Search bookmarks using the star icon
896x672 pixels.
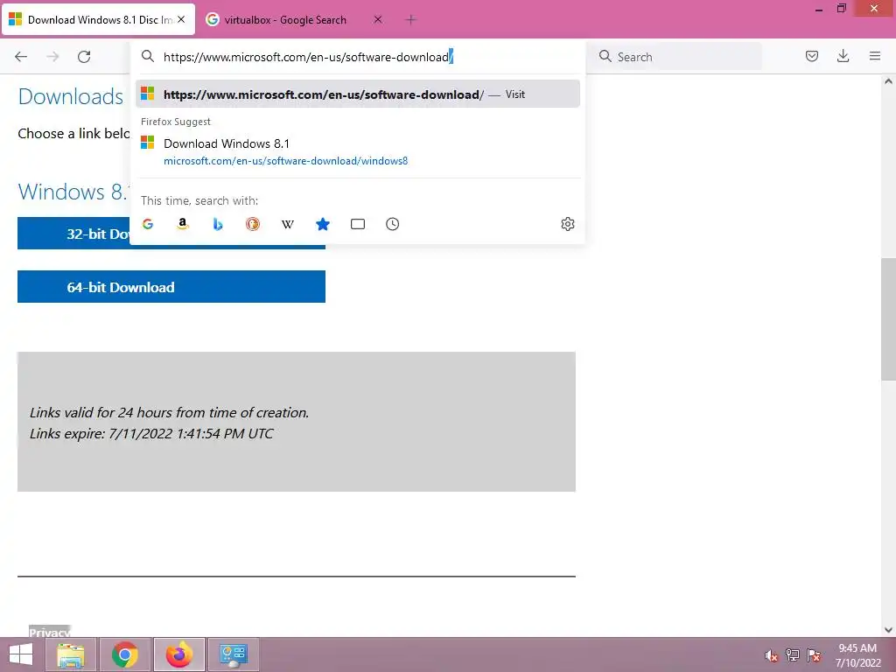[x=323, y=224]
